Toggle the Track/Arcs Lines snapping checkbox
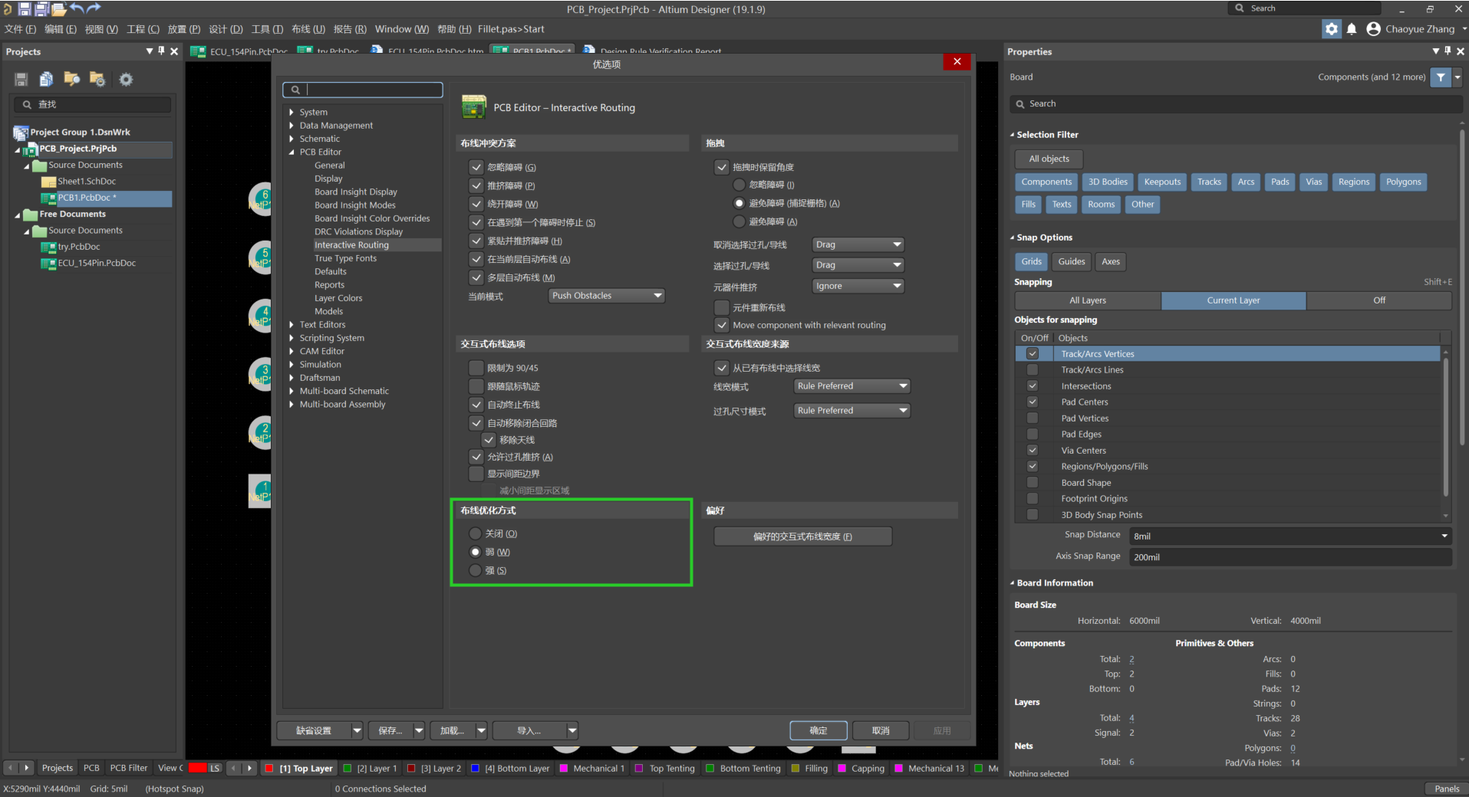1469x797 pixels. click(x=1033, y=370)
